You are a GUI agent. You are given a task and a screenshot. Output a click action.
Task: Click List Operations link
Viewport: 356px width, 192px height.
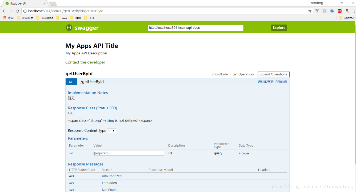tap(243, 74)
